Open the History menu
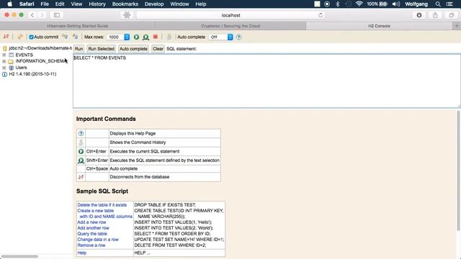This screenshot has width=461, height=259. click(97, 4)
